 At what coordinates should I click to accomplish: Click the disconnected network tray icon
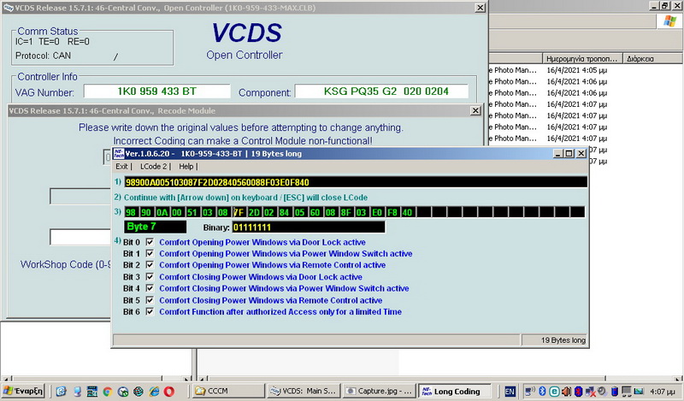coord(591,392)
